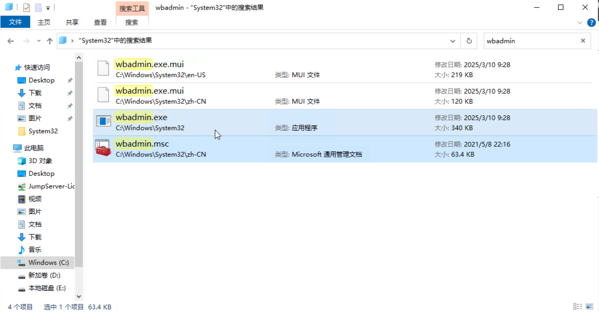This screenshot has width=599, height=313.
Task: Select wbadmin.exe.mui in zh-CN folder
Action: [345, 96]
